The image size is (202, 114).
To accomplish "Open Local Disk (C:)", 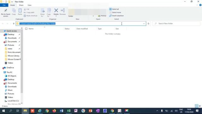I will point(13,101).
